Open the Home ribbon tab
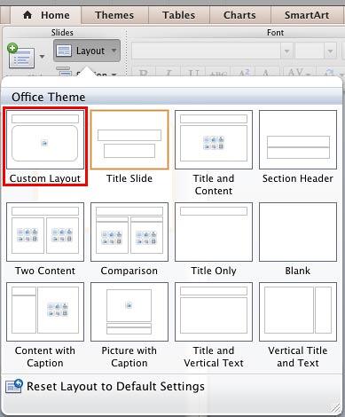 [x=46, y=15]
